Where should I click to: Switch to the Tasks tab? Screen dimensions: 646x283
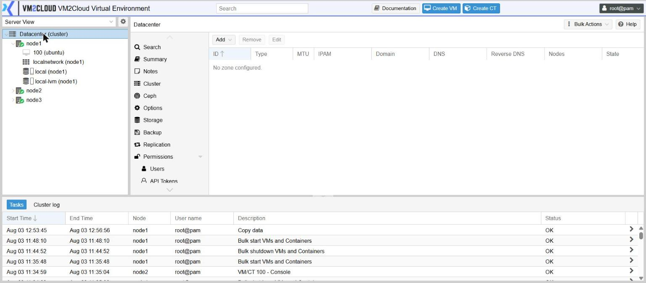pos(16,204)
